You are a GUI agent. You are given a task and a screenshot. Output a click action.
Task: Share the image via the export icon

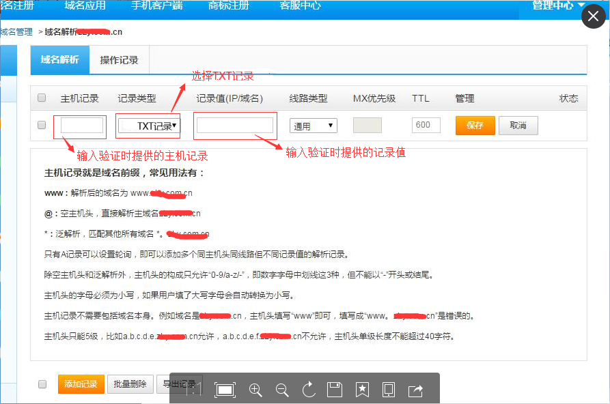click(415, 390)
